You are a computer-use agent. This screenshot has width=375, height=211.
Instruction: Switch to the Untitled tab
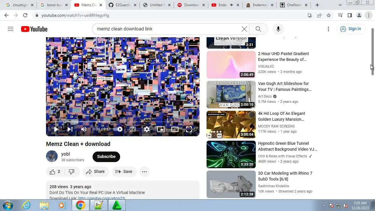point(157,5)
